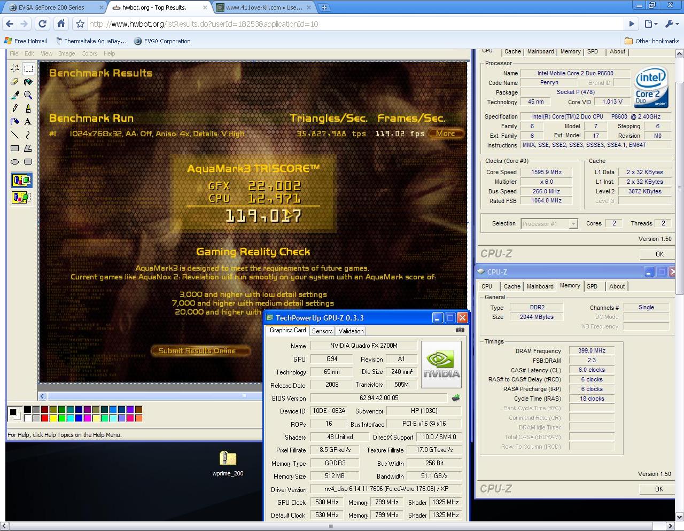Open a new browser tab with plus button

(x=324, y=7)
